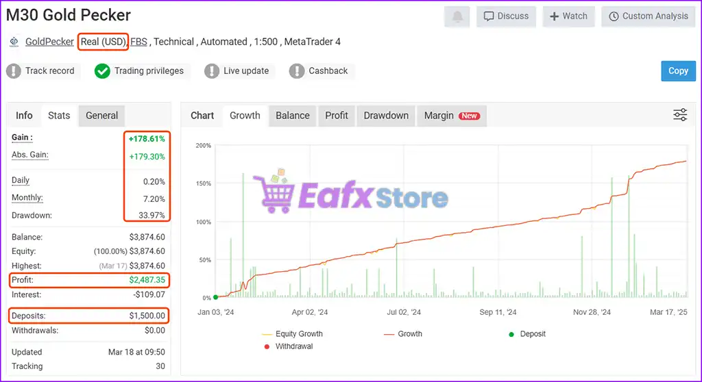
Task: Open the FBS broker link
Action: coord(138,42)
